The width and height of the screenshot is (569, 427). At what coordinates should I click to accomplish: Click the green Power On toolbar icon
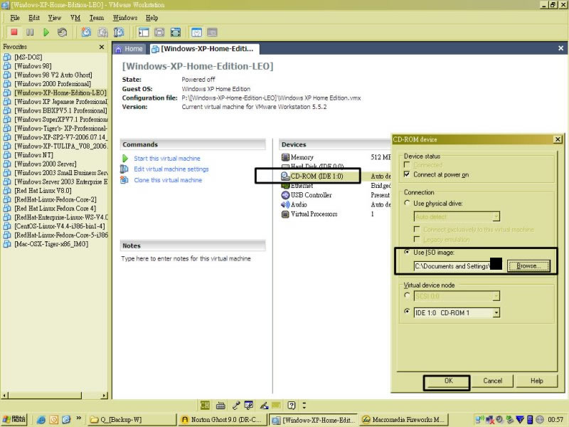[x=46, y=32]
